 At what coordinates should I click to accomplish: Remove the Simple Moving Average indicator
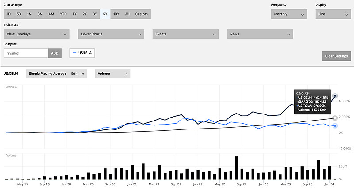(x=83, y=74)
